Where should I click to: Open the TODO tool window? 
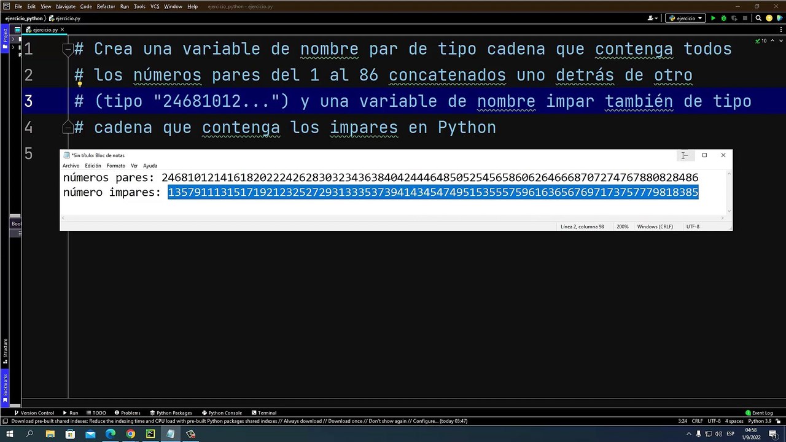tap(96, 413)
